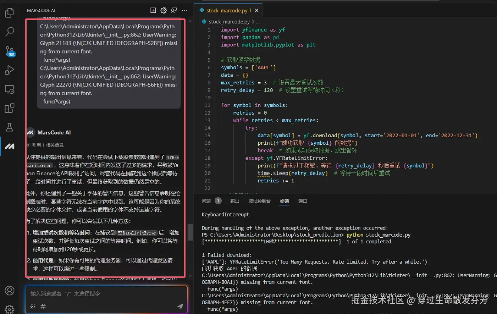Switch to the 终端 panel tab
497x314 pixels.
click(x=284, y=201)
